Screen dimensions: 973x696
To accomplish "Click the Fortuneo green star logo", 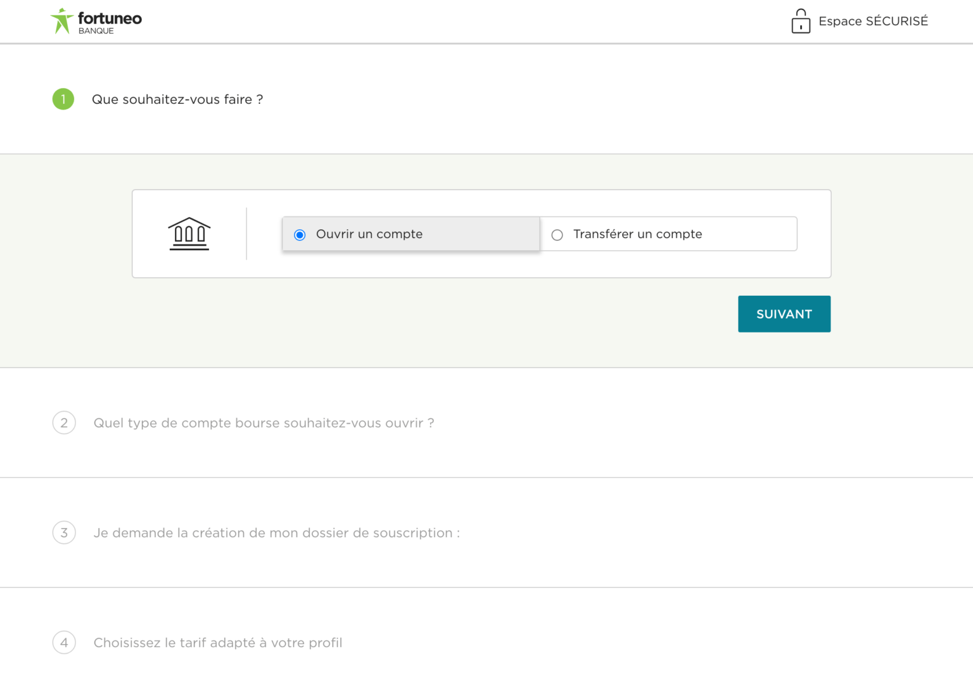I will tap(61, 21).
